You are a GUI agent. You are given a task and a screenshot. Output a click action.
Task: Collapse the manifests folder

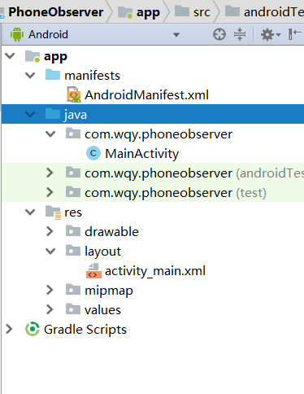coord(30,76)
